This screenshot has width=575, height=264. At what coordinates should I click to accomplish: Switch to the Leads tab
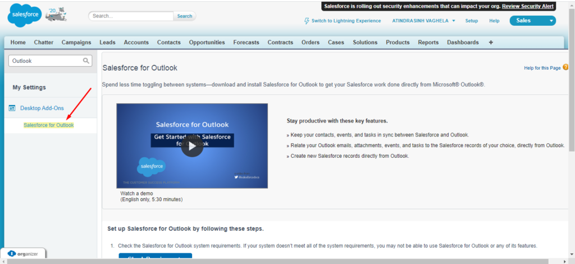(107, 43)
